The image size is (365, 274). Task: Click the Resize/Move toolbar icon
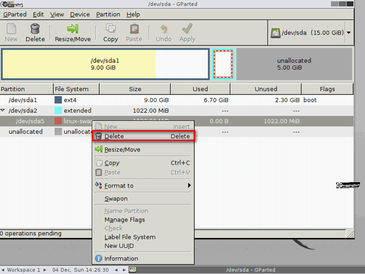pyautogui.click(x=73, y=29)
